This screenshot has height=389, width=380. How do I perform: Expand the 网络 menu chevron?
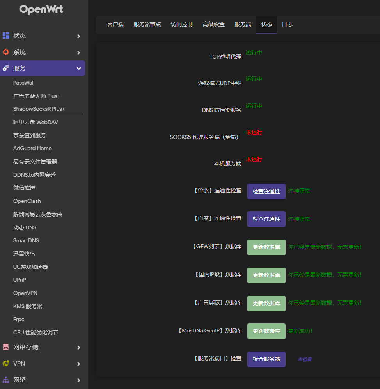coord(79,380)
